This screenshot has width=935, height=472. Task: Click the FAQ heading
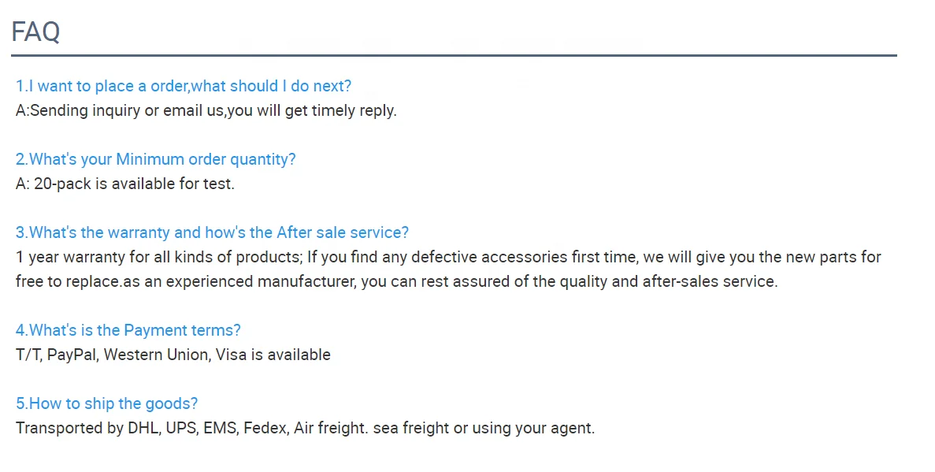35,32
